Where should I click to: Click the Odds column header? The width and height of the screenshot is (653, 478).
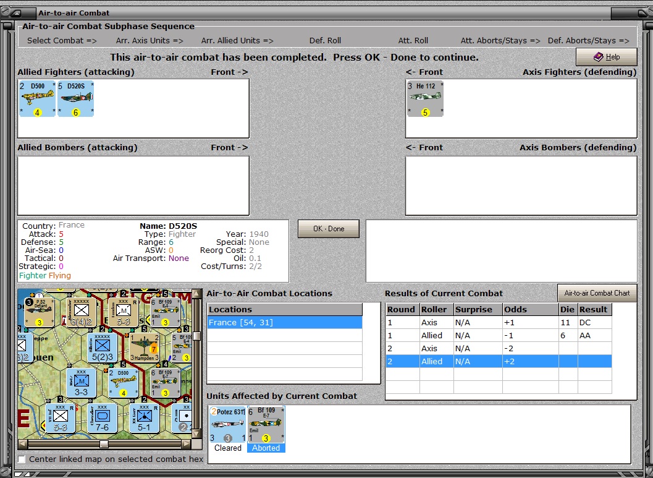click(531, 309)
